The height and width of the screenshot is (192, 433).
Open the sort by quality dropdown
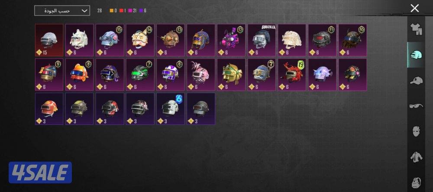click(x=62, y=11)
